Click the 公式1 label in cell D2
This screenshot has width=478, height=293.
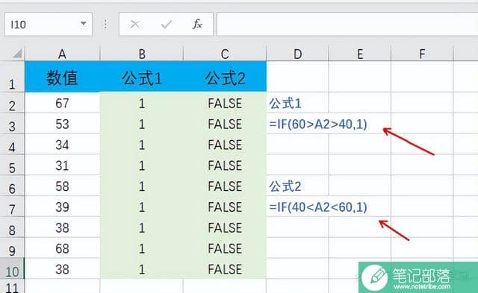coord(285,104)
